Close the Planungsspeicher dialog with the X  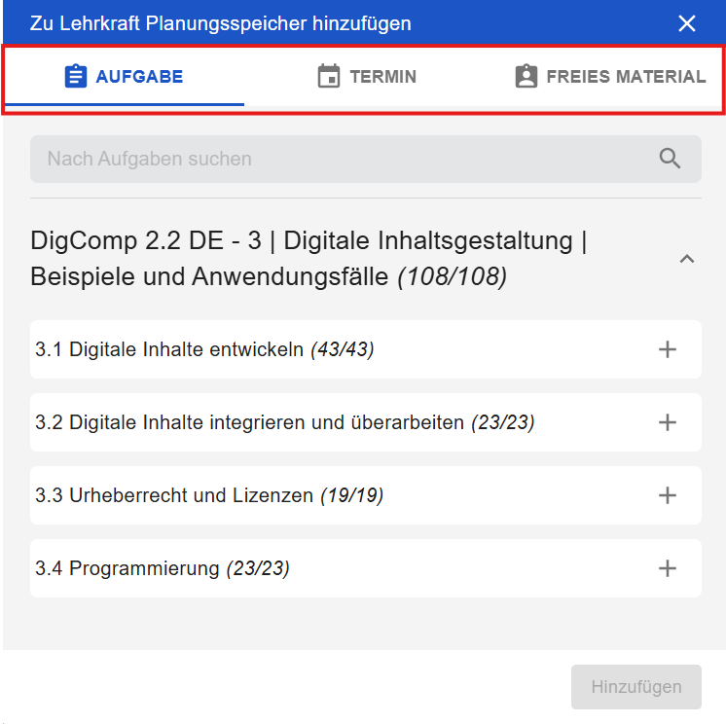[687, 23]
